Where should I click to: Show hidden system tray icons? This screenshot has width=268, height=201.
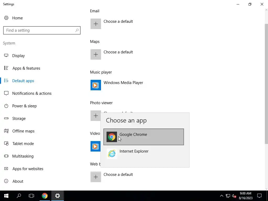click(221, 196)
